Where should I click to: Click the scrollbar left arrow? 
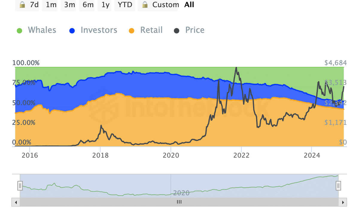click(x=16, y=202)
